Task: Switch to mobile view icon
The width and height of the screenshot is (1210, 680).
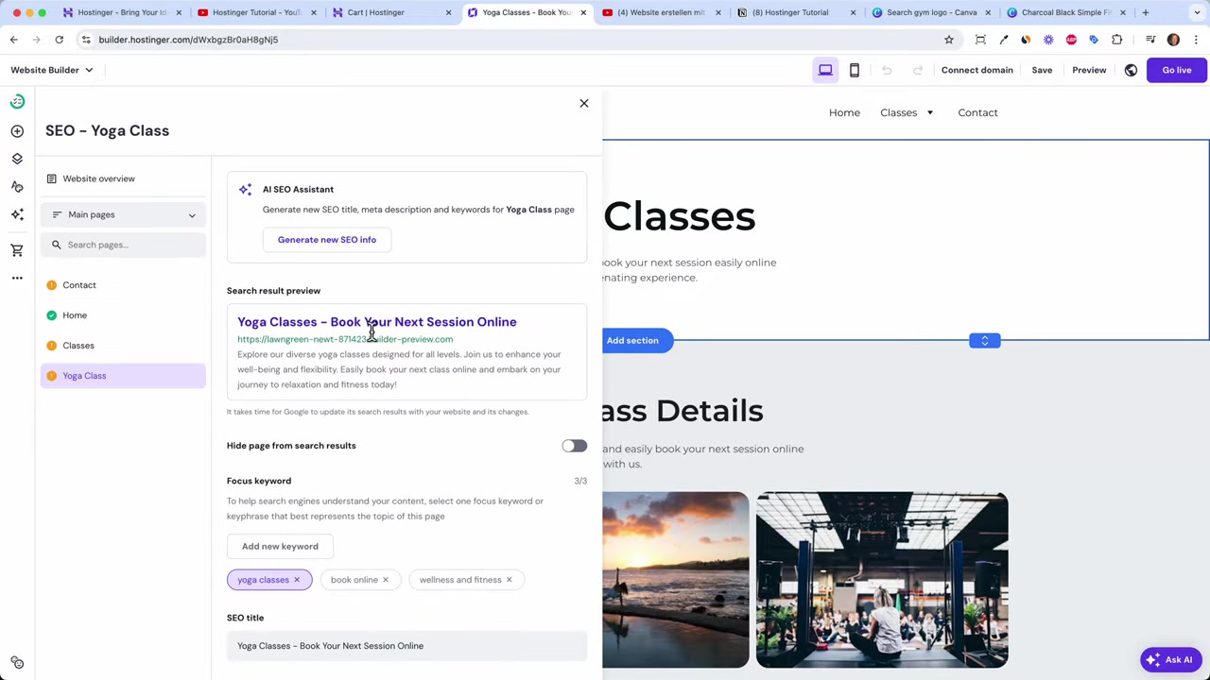Action: pos(855,70)
